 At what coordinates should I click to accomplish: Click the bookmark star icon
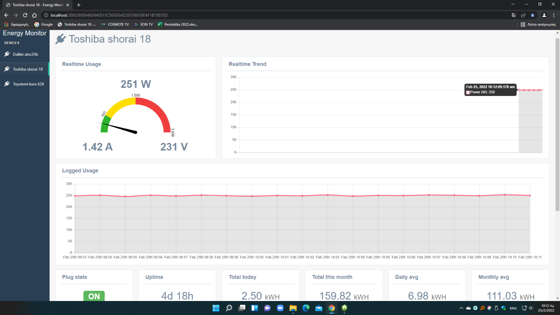point(533,15)
